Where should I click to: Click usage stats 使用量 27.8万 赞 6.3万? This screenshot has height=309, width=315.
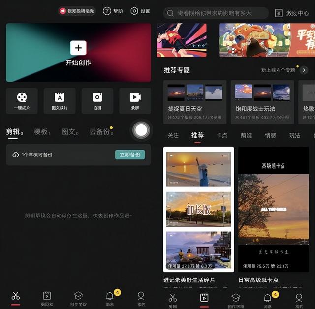tap(190, 266)
